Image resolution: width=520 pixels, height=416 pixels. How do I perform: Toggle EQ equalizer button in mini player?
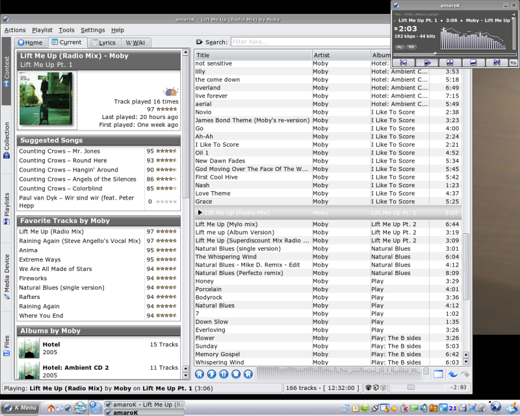(411, 47)
